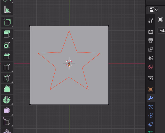Viewport: 165px width, 133px height.
Task: Select the Smooth vertices tool
Action: tap(7, 111)
